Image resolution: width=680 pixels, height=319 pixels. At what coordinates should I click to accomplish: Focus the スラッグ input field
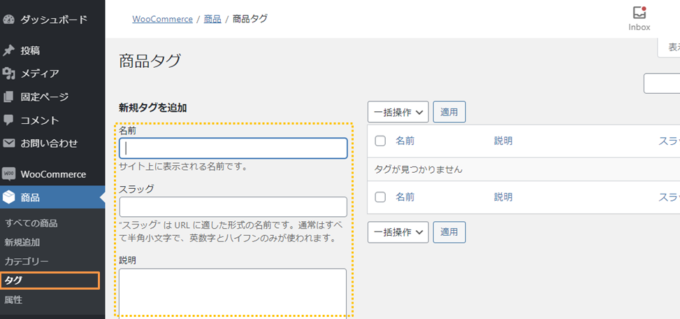(x=233, y=207)
